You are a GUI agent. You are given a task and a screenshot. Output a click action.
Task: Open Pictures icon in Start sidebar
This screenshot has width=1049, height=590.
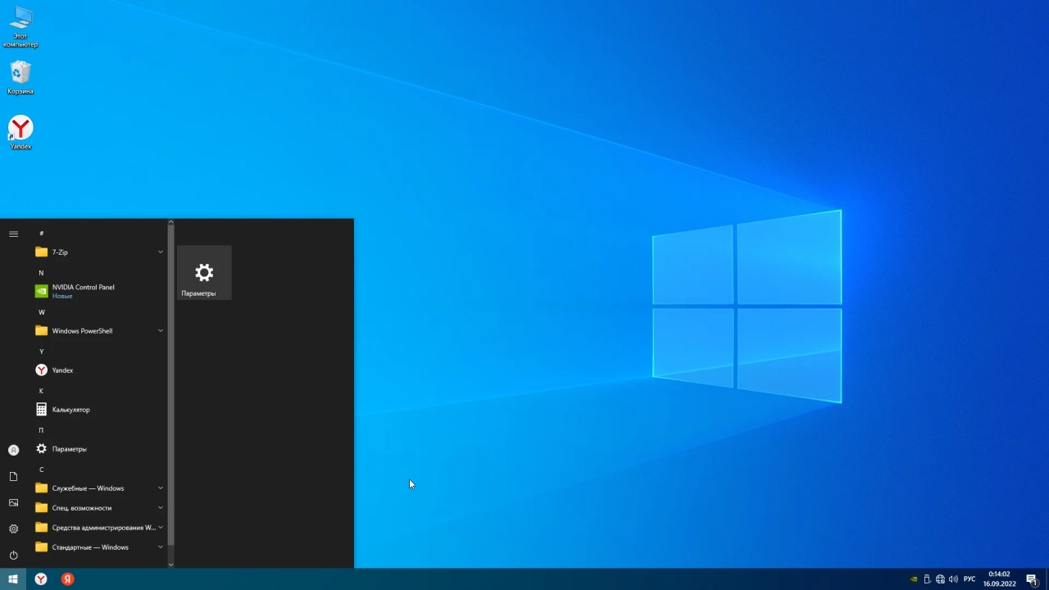coord(13,502)
